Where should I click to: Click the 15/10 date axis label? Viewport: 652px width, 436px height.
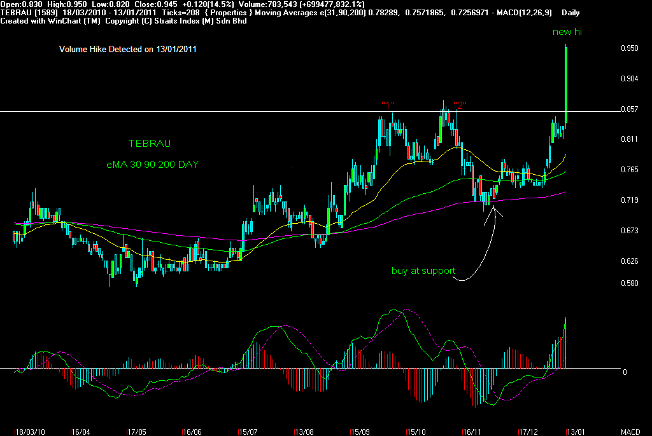pyautogui.click(x=416, y=432)
